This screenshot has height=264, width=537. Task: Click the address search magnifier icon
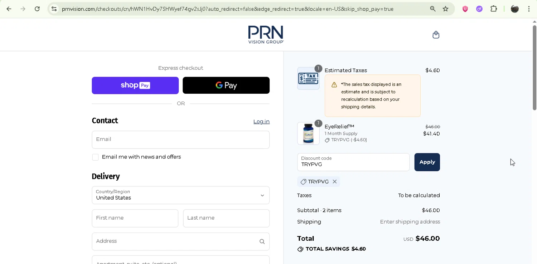coord(262,241)
